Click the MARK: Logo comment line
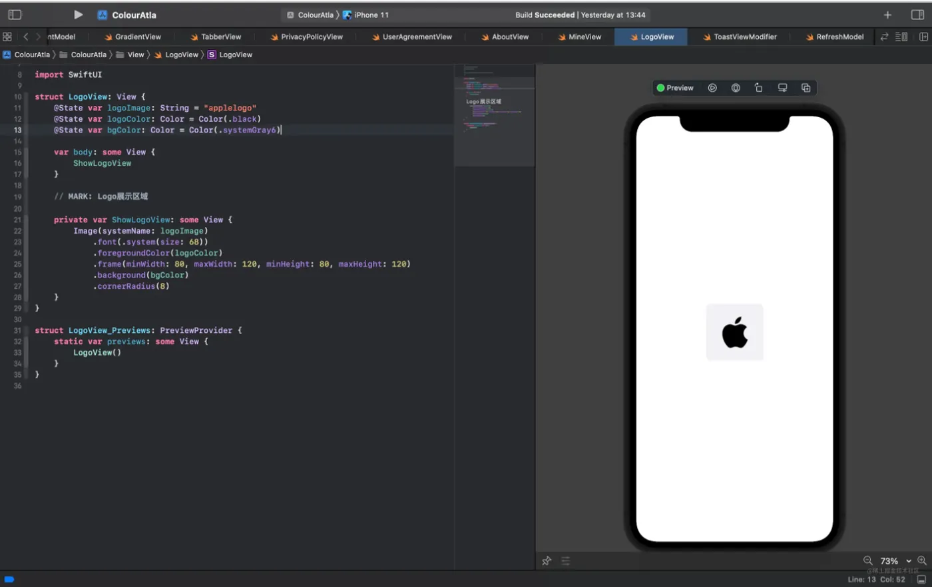 coord(101,196)
